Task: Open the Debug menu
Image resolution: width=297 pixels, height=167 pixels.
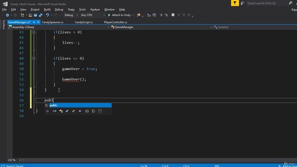Action: pos(59,9)
